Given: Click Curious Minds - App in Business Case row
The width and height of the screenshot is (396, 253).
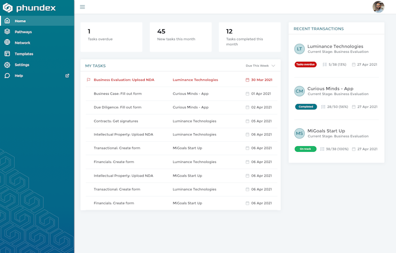Looking at the screenshot, I should tap(190, 93).
